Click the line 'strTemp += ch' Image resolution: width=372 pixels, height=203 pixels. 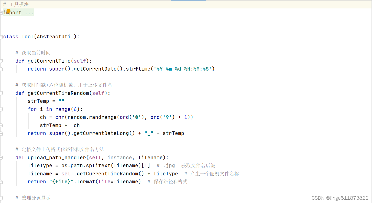click(x=60, y=125)
